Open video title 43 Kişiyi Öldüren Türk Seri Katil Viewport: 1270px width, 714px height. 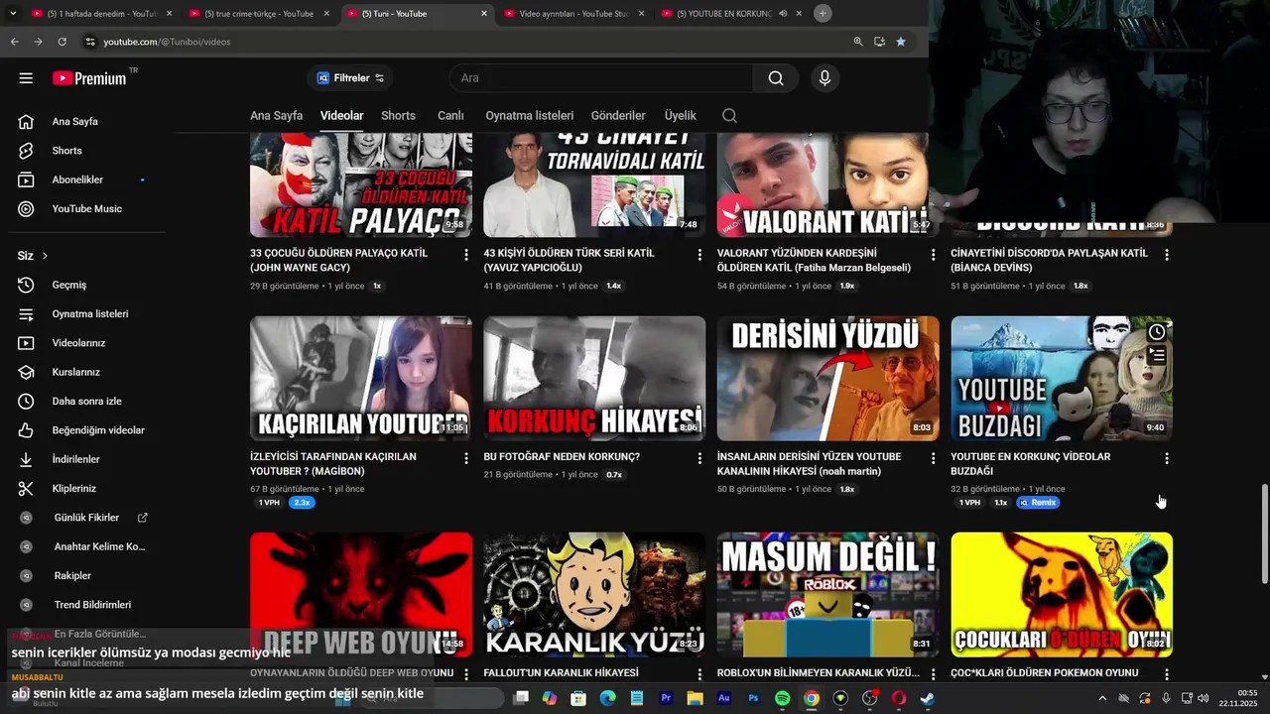click(569, 260)
